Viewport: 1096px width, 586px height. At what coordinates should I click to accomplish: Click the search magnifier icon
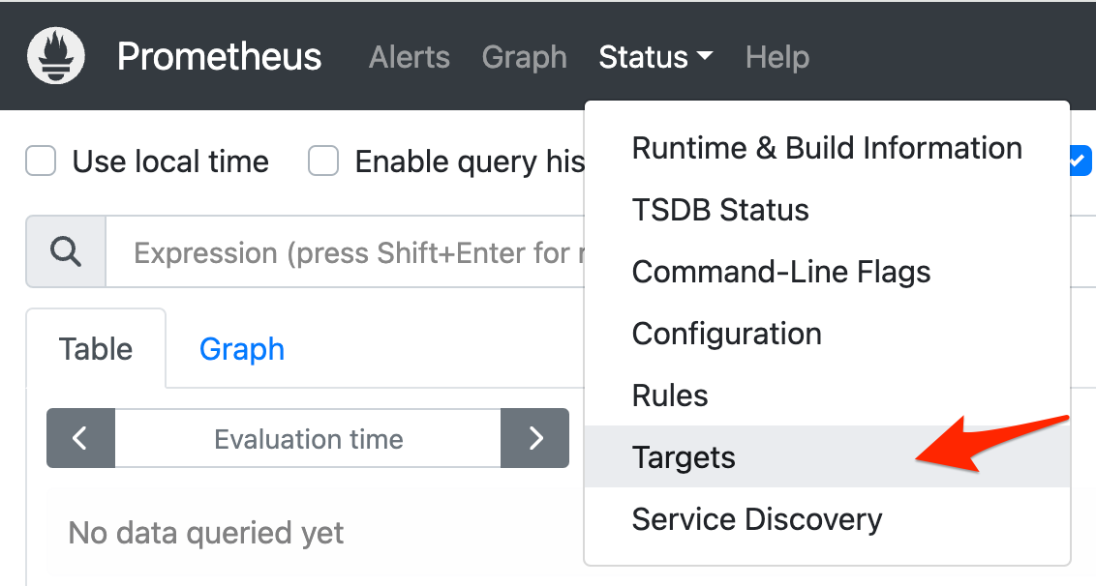click(66, 251)
